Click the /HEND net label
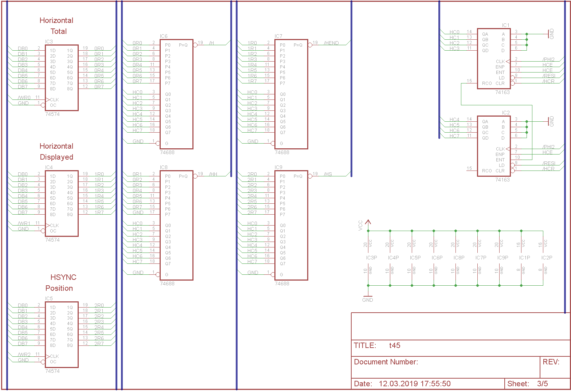 point(331,43)
